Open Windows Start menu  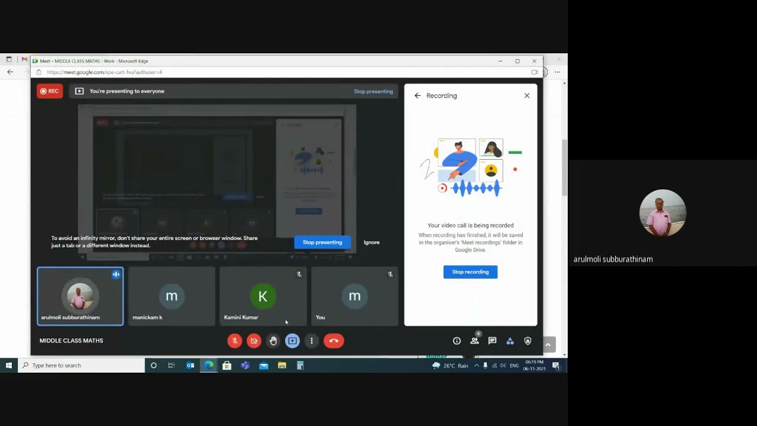coord(8,366)
